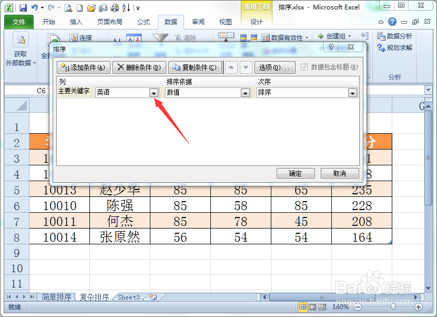The image size is (437, 317).
Task: Move sort condition down arrow
Action: [246, 67]
